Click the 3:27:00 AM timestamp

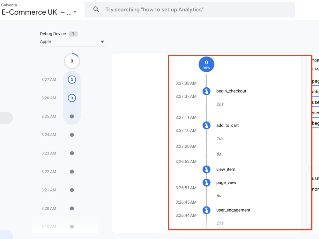pos(186,146)
